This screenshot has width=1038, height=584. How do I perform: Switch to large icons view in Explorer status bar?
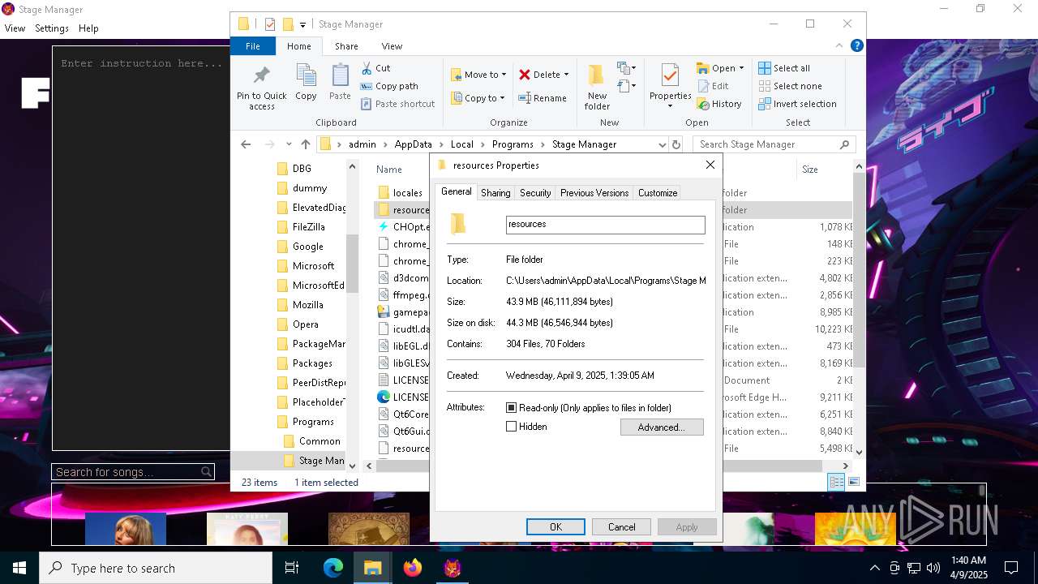coord(853,482)
